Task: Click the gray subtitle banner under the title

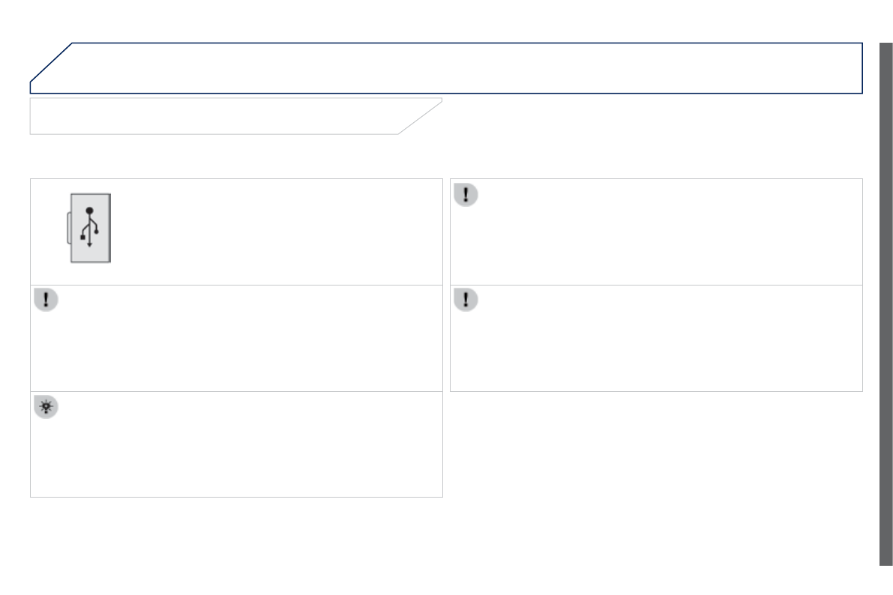Action: tap(217, 116)
